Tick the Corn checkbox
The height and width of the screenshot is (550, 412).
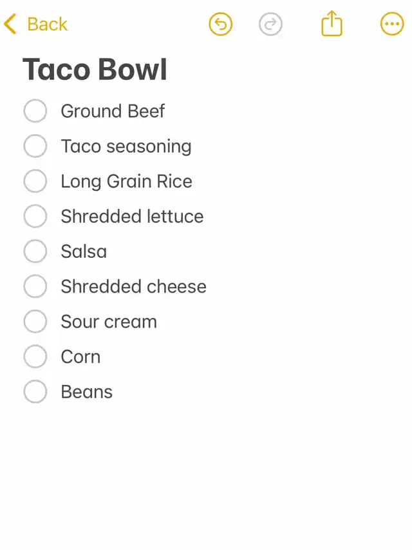point(35,357)
